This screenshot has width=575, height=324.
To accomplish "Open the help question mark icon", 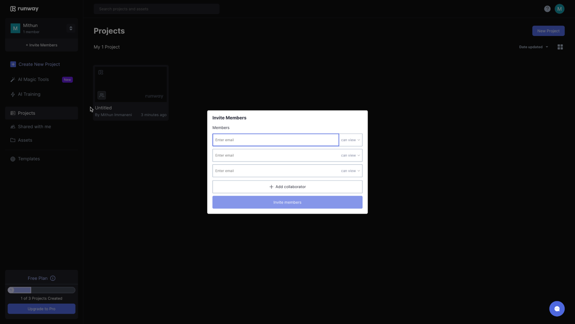I will coord(547,9).
